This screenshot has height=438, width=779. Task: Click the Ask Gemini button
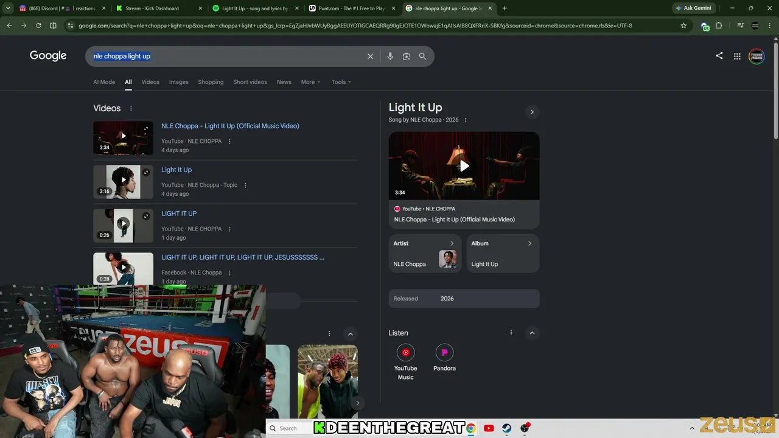pos(693,9)
